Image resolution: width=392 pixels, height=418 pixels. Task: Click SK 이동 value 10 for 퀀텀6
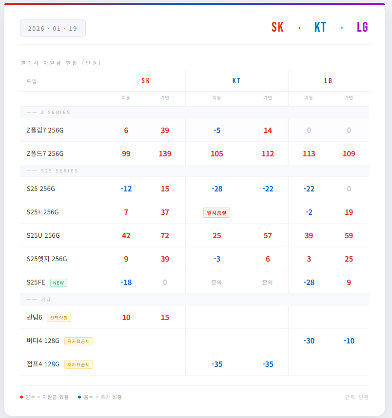126,318
